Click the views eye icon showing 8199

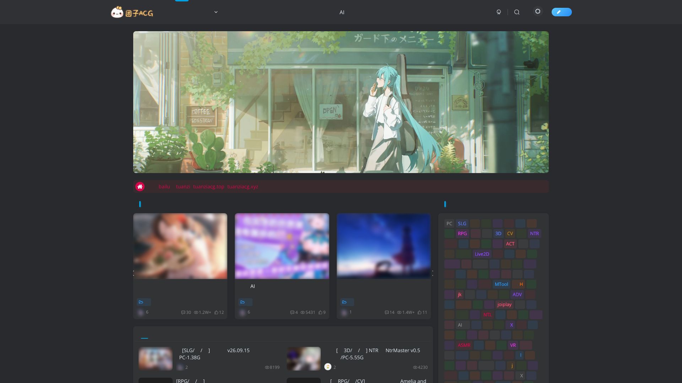267,367
